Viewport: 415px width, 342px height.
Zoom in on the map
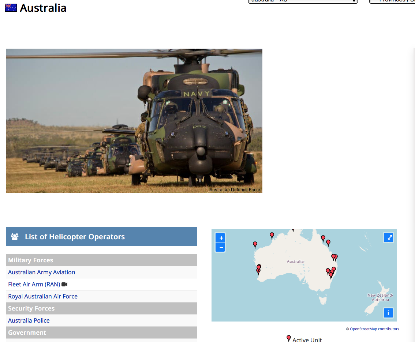tap(220, 238)
